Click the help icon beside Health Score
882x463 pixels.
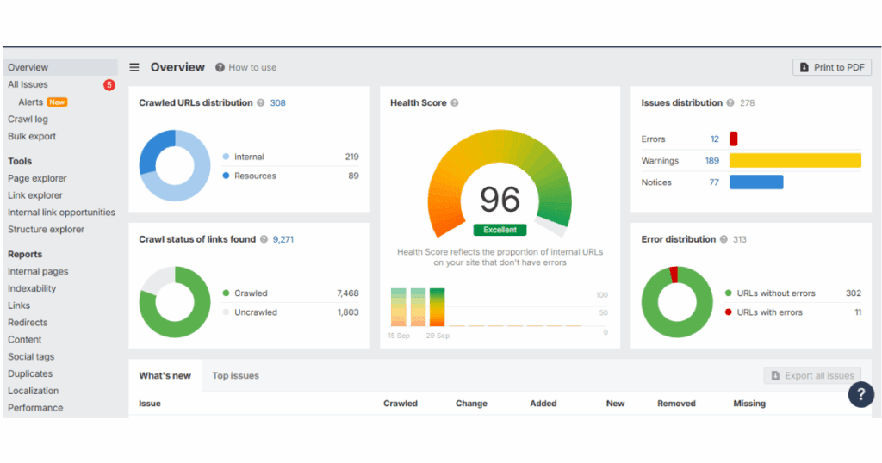[455, 103]
